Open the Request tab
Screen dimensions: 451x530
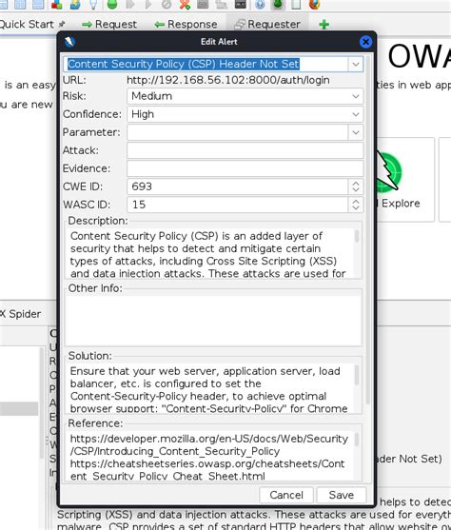click(109, 25)
